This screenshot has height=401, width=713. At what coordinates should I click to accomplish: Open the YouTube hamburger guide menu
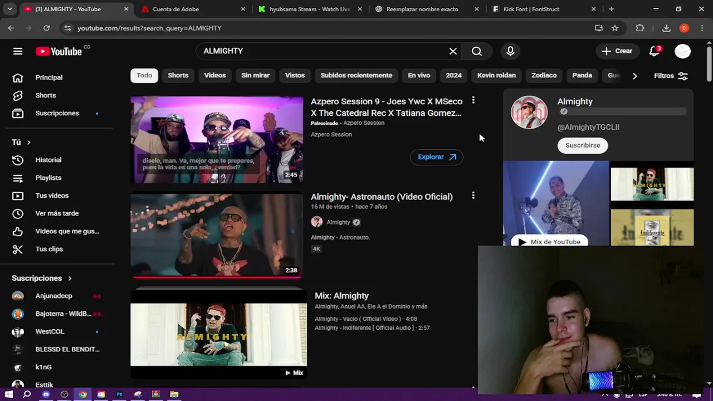point(18,51)
